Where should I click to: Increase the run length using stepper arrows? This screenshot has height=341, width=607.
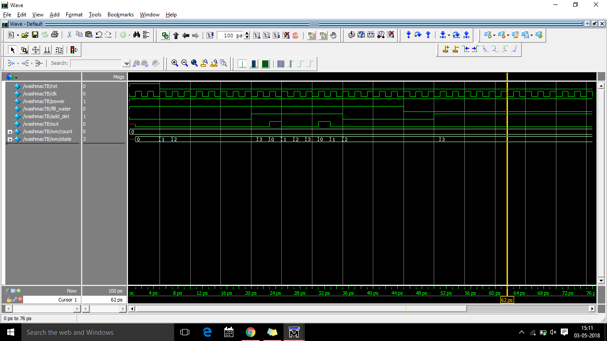pyautogui.click(x=247, y=34)
